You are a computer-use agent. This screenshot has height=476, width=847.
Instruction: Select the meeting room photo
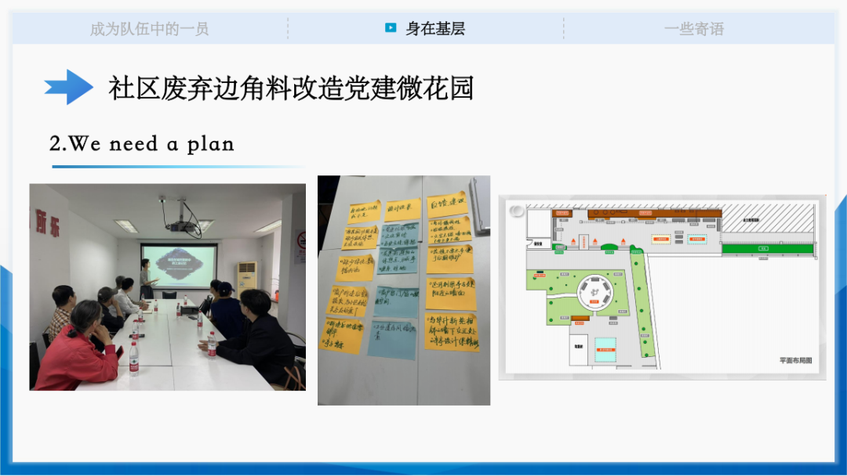pos(167,287)
